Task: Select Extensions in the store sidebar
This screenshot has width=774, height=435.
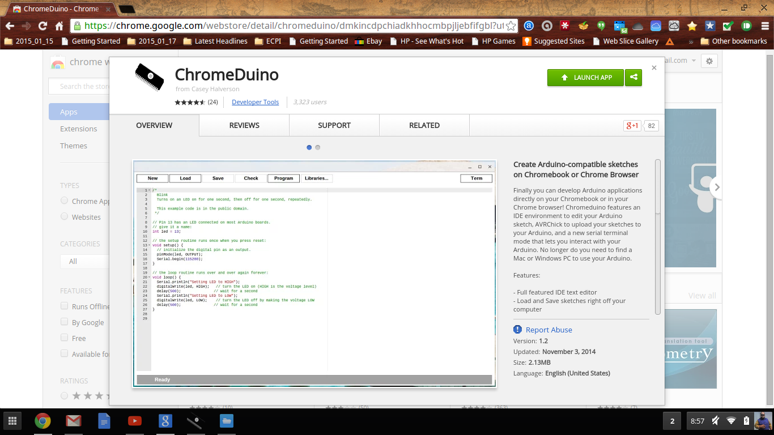Action: 79,129
